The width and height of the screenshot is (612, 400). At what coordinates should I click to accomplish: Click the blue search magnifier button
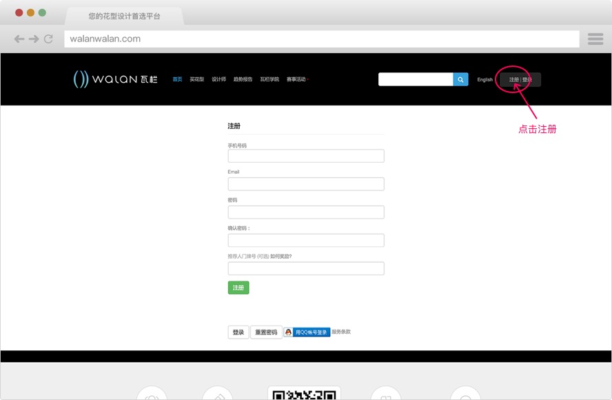point(460,79)
